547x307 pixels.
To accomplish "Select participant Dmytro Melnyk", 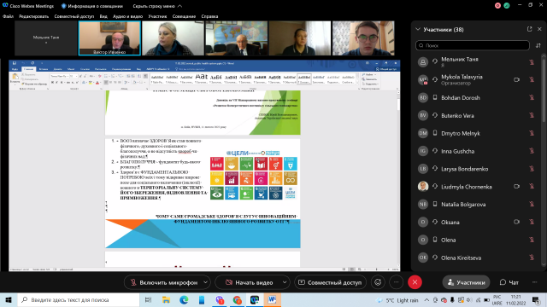I will 477,133.
